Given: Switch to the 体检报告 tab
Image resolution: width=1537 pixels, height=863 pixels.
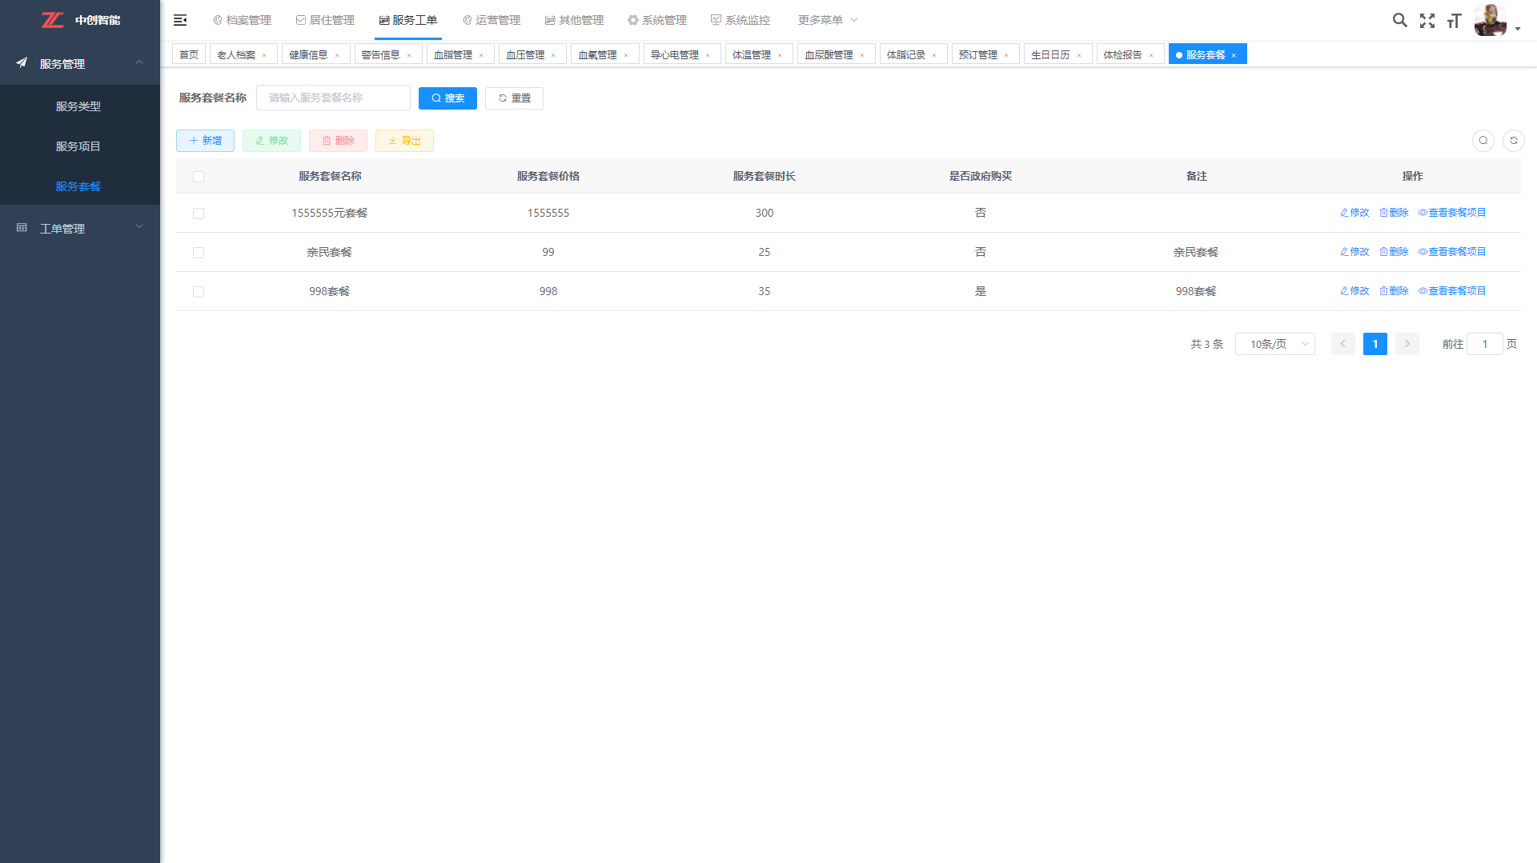Looking at the screenshot, I should point(1122,54).
